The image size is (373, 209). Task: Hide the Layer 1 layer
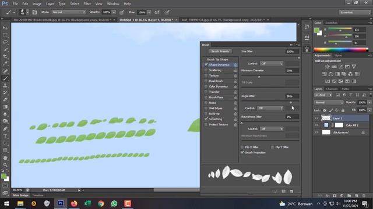tap(316, 118)
